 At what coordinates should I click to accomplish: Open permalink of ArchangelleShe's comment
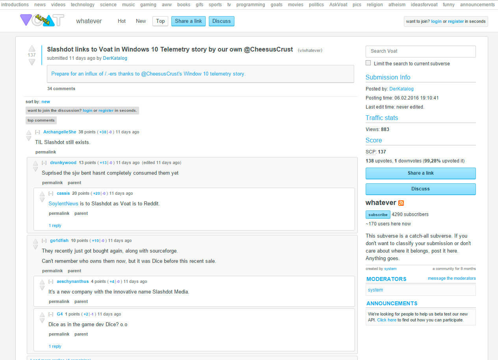coord(46,152)
